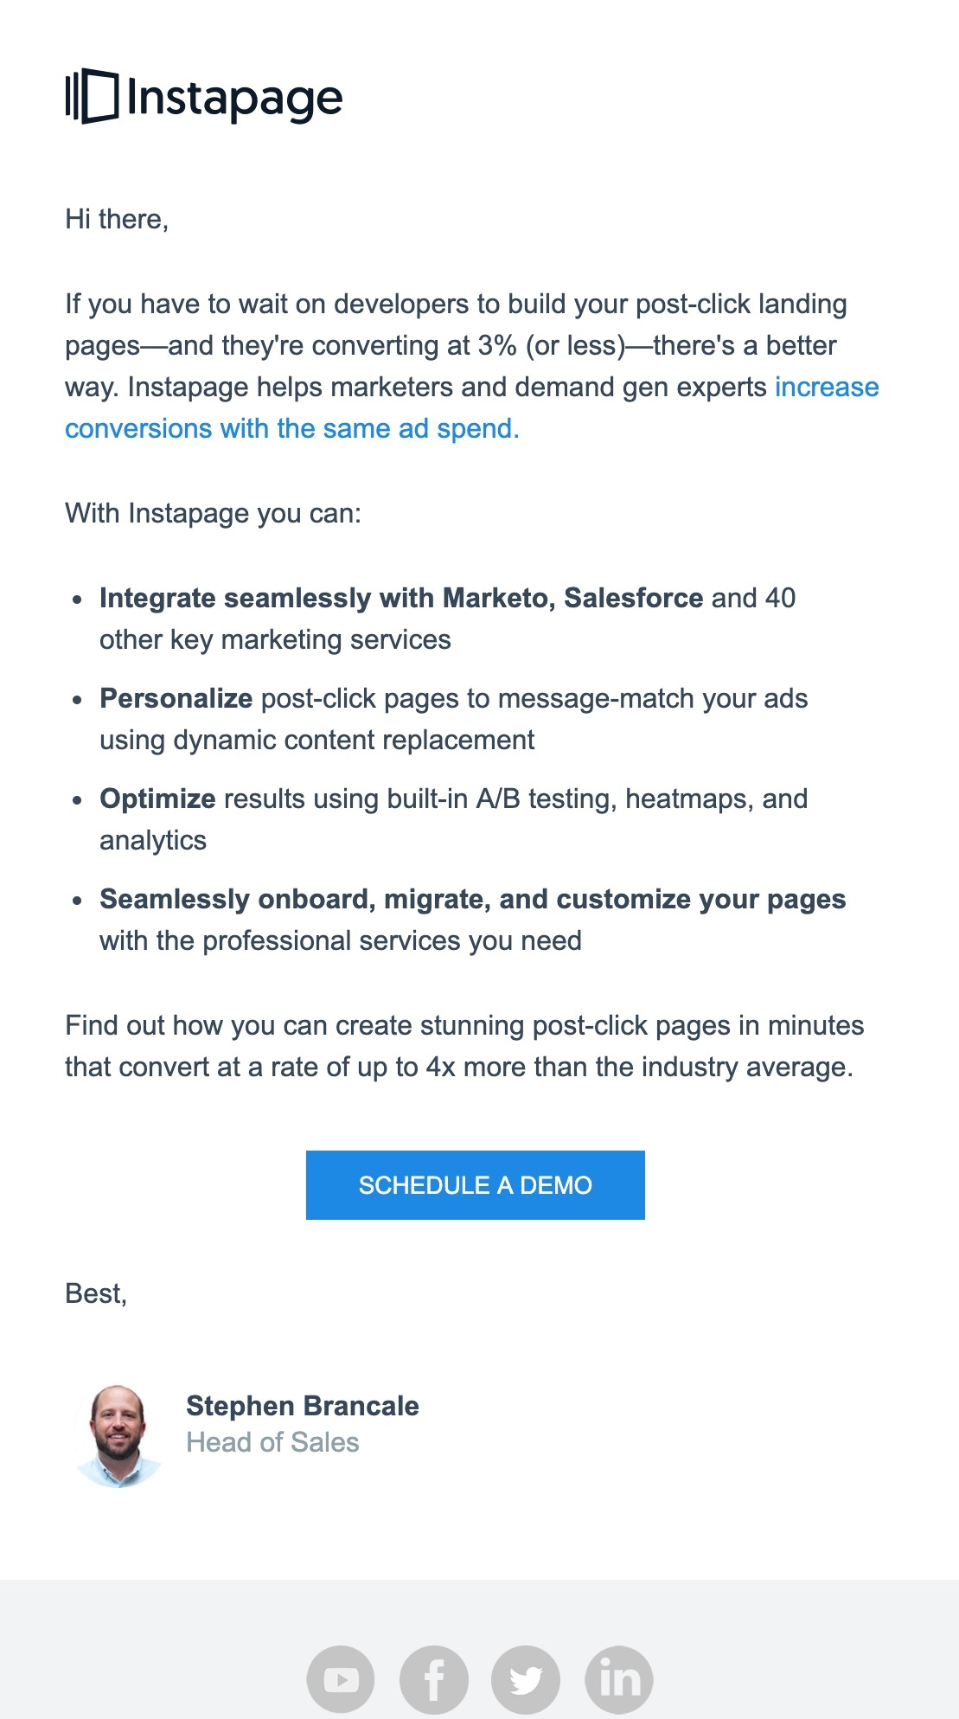This screenshot has height=1719, width=959.
Task: Select the Stephen Brancale name text
Action: (303, 1406)
